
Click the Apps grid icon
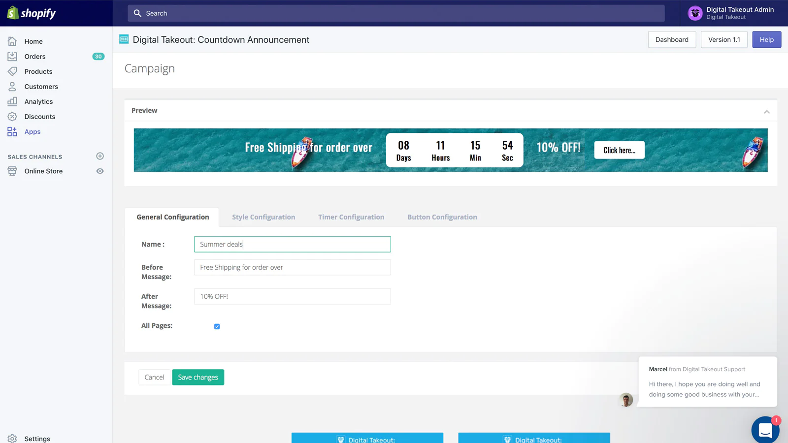(x=12, y=131)
